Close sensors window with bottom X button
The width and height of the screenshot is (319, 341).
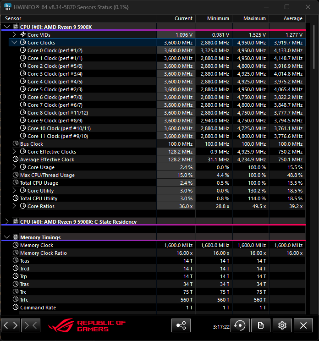pyautogui.click(x=303, y=325)
